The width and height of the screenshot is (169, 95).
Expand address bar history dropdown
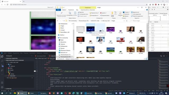pos(124,21)
